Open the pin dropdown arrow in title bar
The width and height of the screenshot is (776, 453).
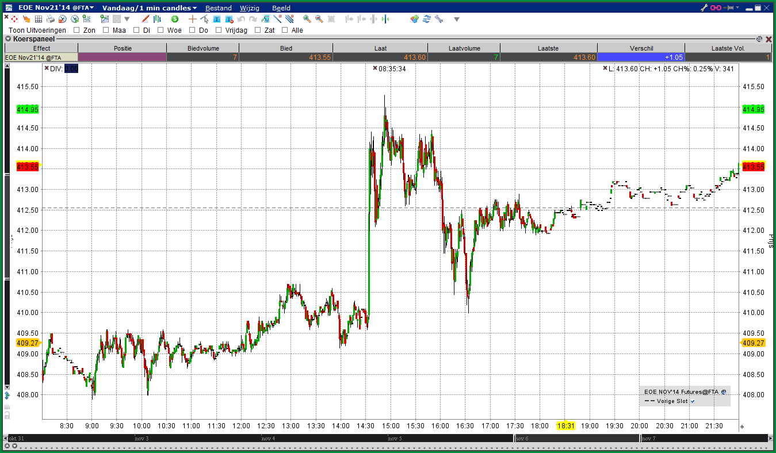click(738, 8)
